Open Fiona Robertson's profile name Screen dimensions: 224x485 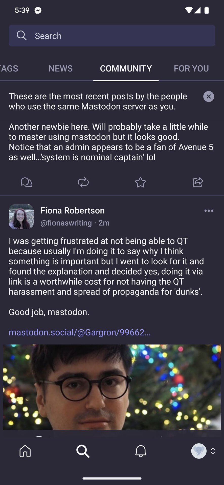73,210
